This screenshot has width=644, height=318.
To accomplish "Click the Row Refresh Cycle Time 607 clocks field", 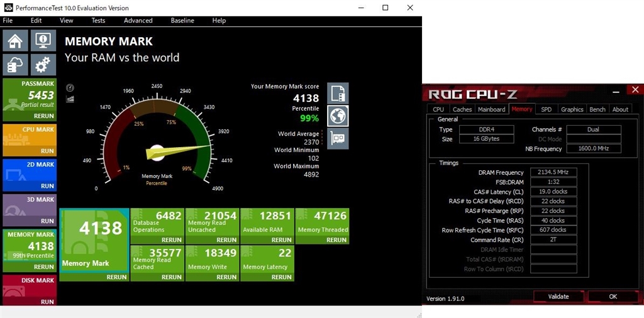I will pyautogui.click(x=553, y=230).
